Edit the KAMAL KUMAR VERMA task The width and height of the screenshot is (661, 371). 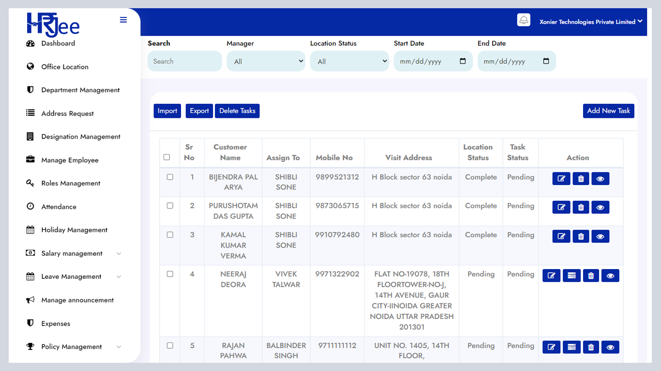561,236
